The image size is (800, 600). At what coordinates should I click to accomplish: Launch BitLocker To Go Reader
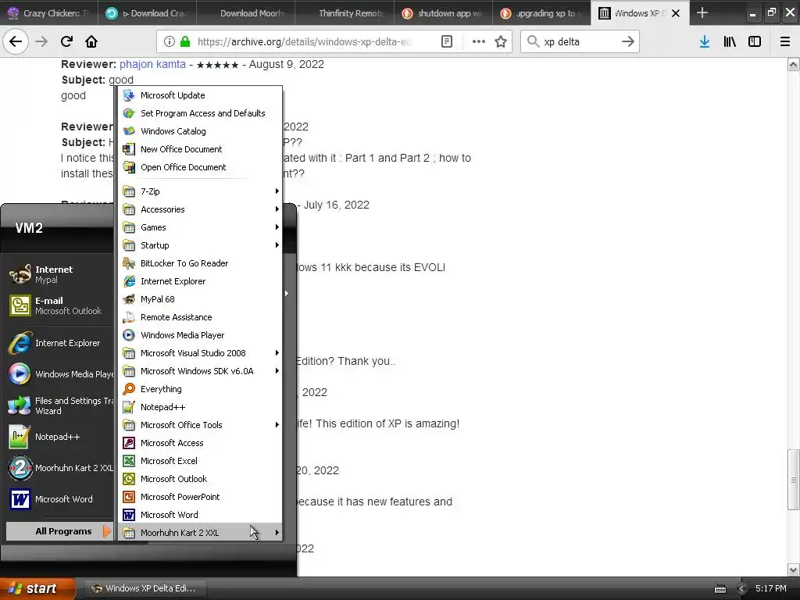[x=200, y=263]
